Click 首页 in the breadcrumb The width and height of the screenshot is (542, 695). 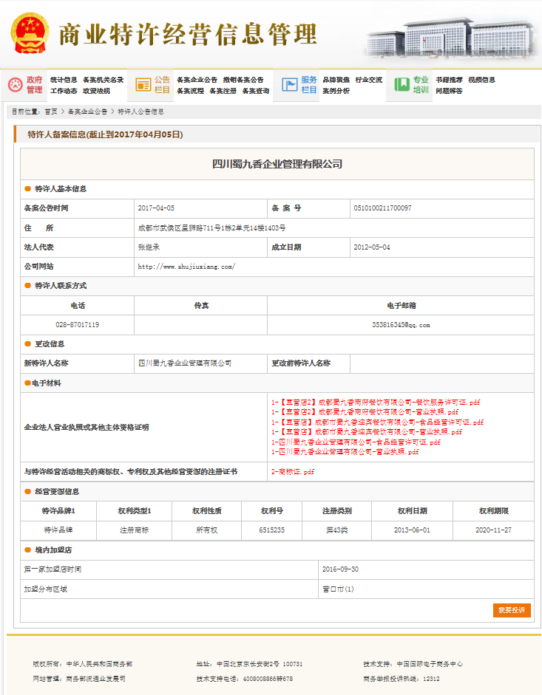click(51, 112)
